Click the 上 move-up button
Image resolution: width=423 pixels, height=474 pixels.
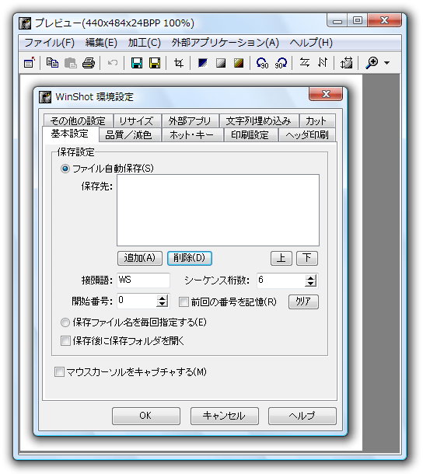(281, 258)
